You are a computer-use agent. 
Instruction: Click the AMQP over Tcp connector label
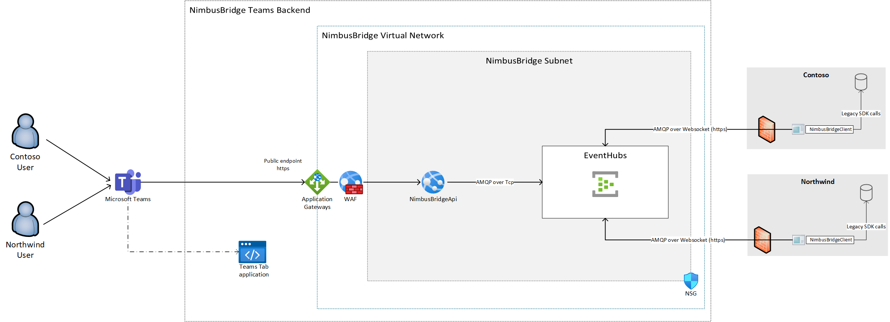(495, 182)
